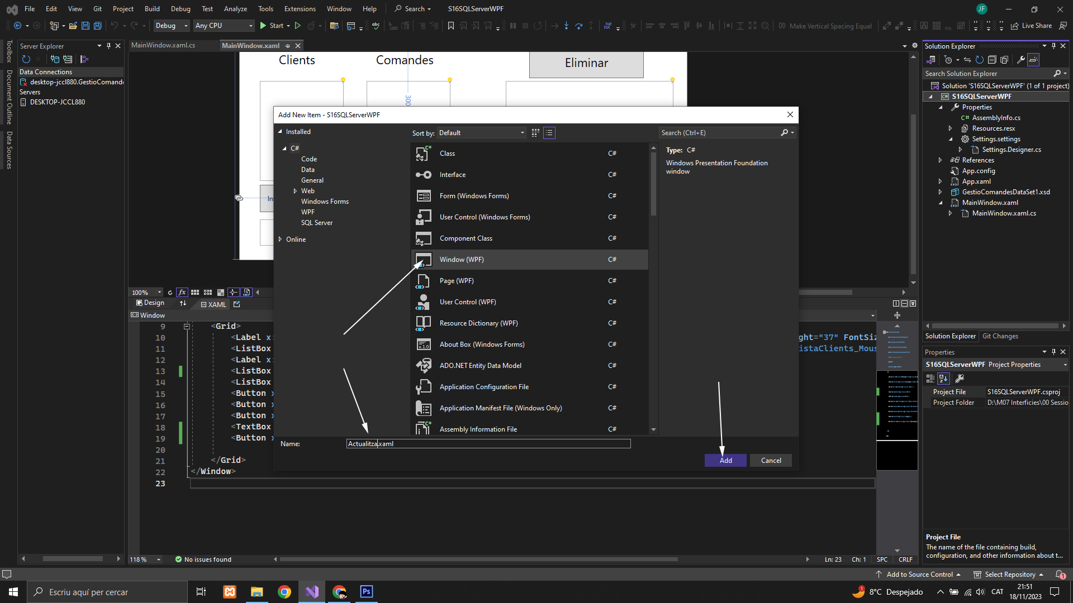This screenshot has height=603, width=1073.
Task: Expand the Web node under C#
Action: click(295, 191)
